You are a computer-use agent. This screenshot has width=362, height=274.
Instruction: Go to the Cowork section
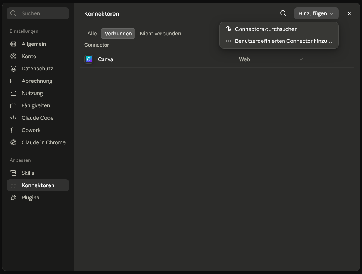click(38, 130)
